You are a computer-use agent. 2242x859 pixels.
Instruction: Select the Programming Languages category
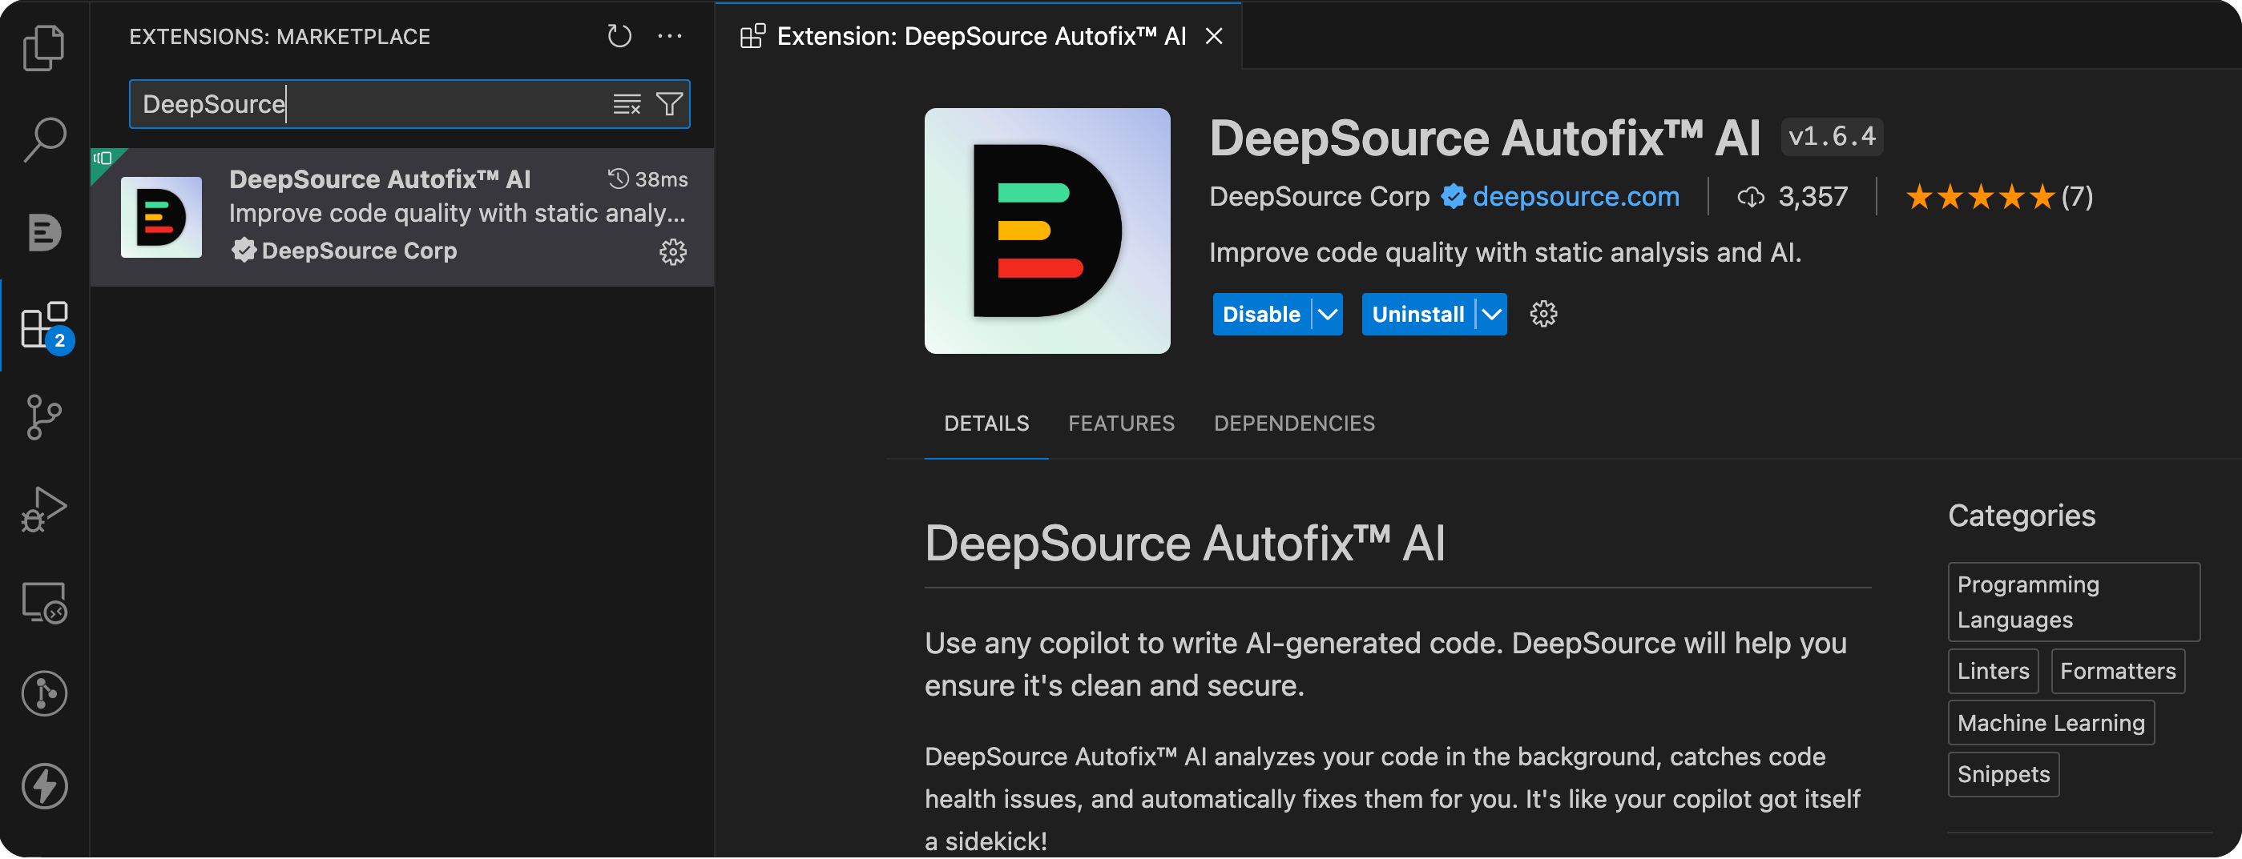point(2073,603)
